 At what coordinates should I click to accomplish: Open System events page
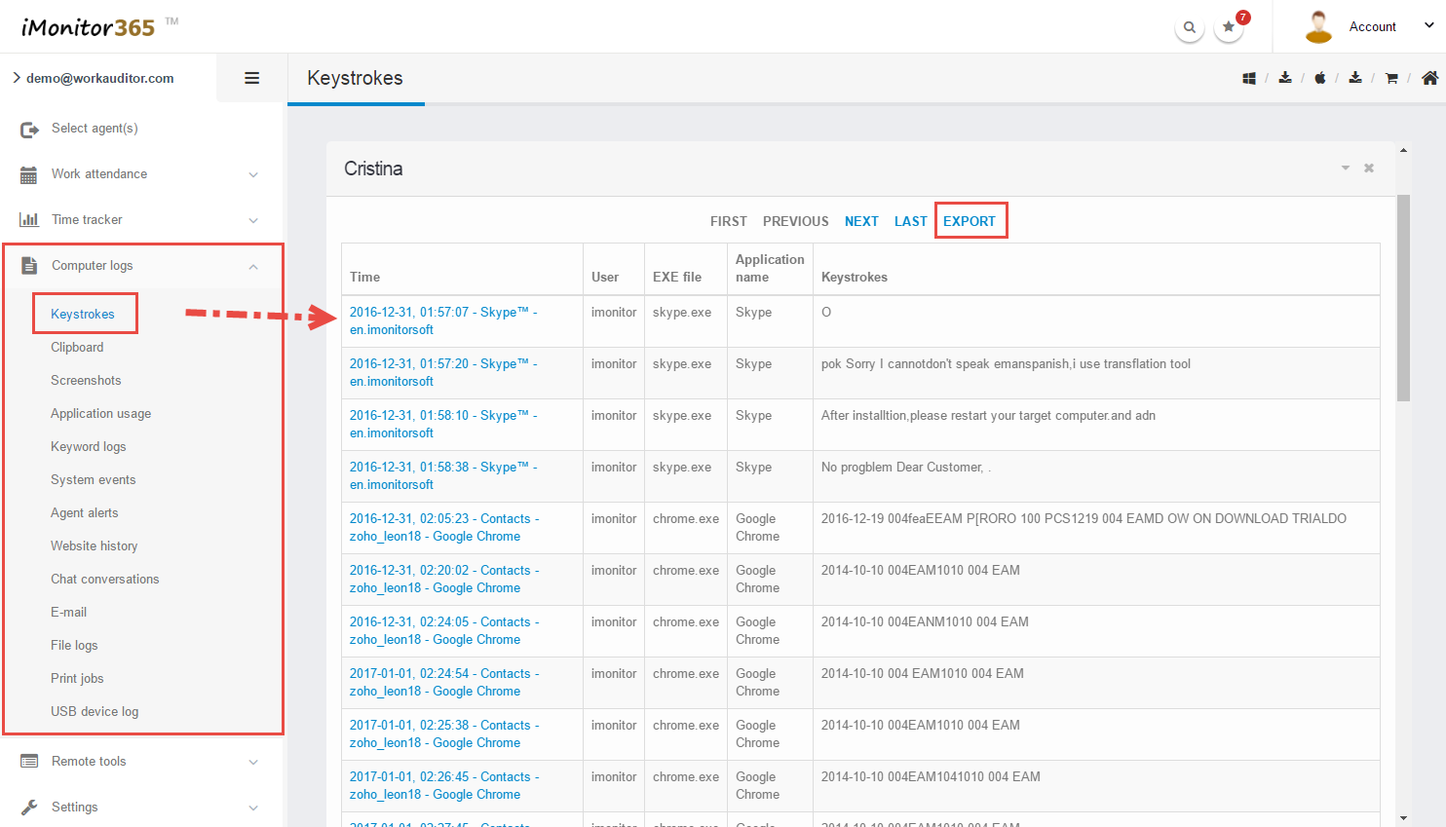tap(93, 480)
